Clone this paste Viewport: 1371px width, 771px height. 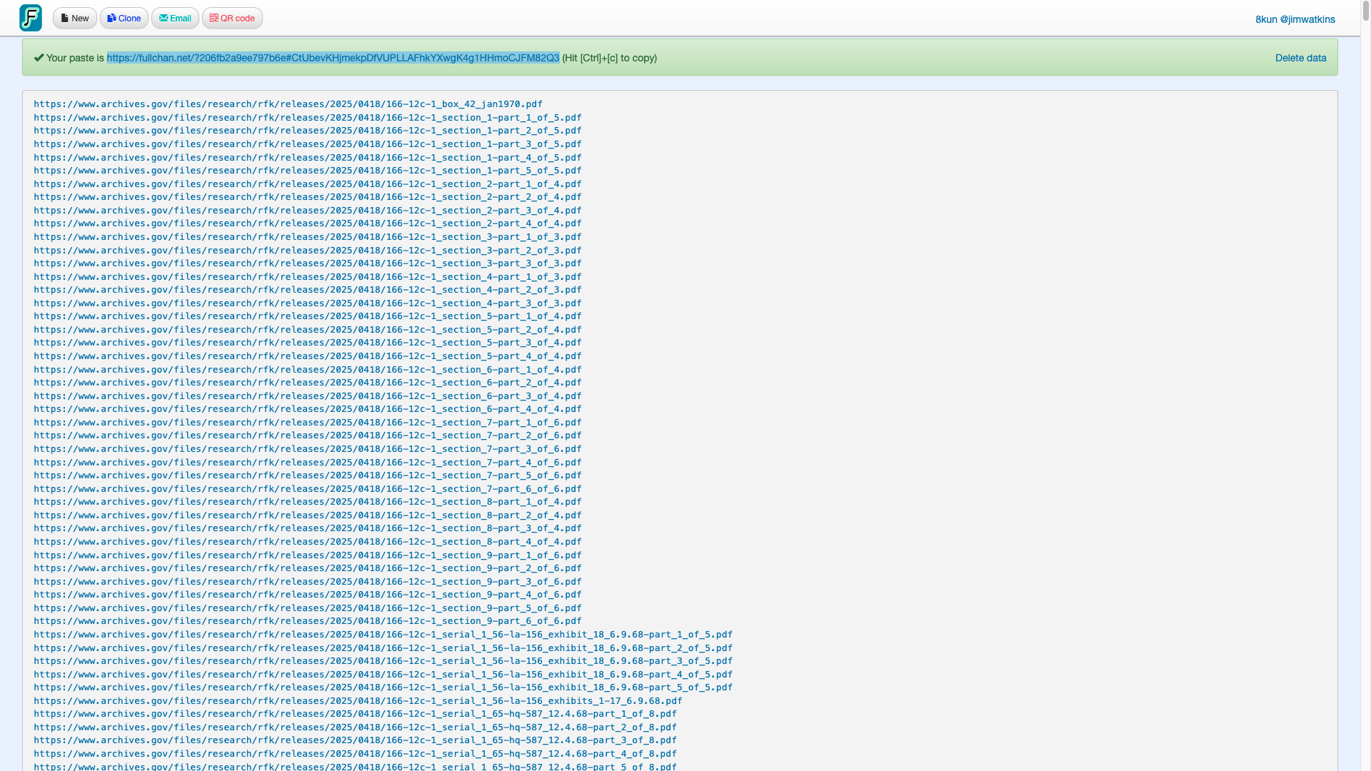pos(124,19)
